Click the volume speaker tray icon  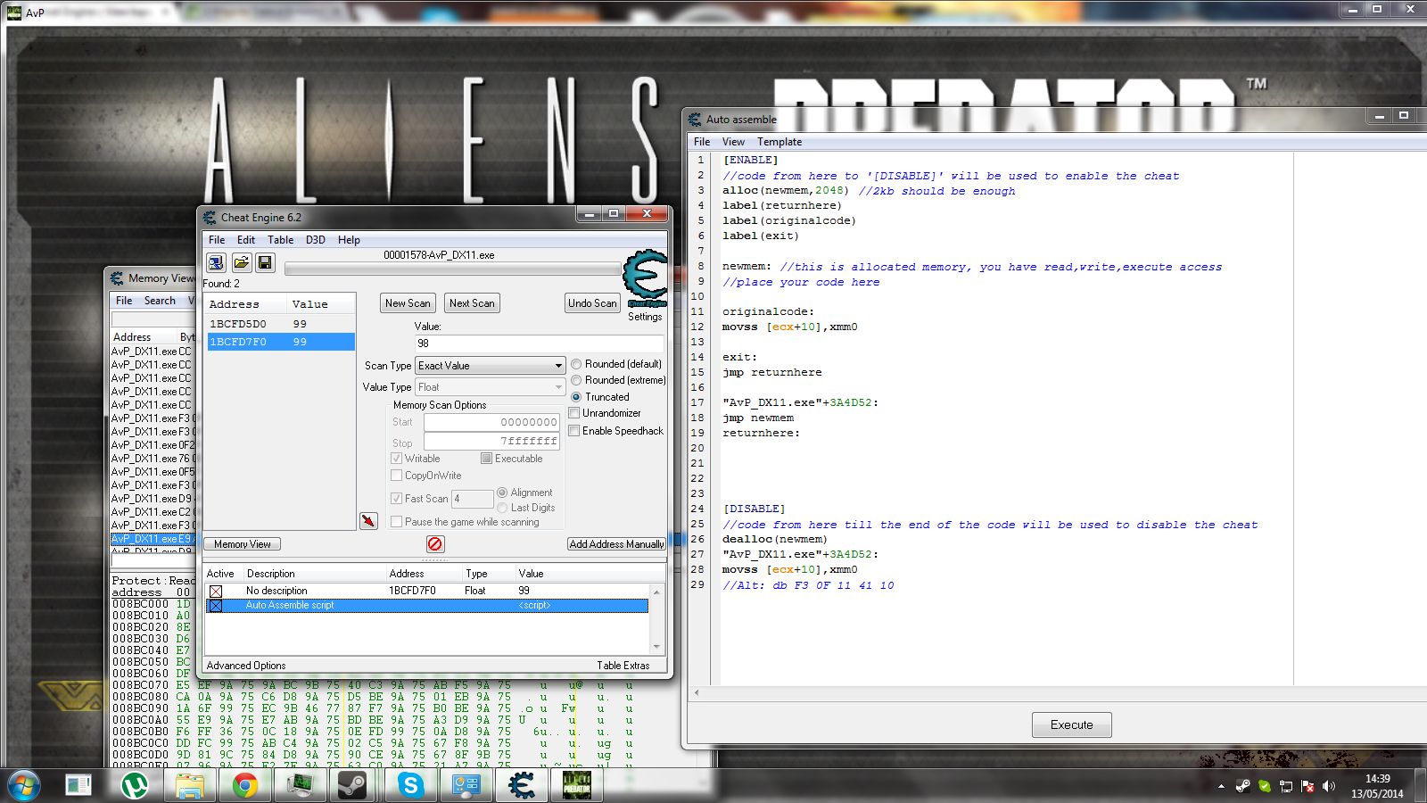(1329, 786)
